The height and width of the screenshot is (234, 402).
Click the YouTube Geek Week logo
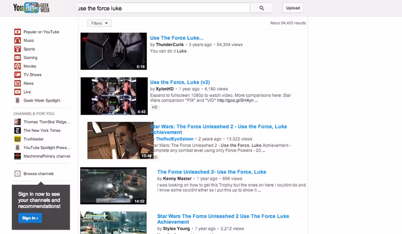(31, 8)
